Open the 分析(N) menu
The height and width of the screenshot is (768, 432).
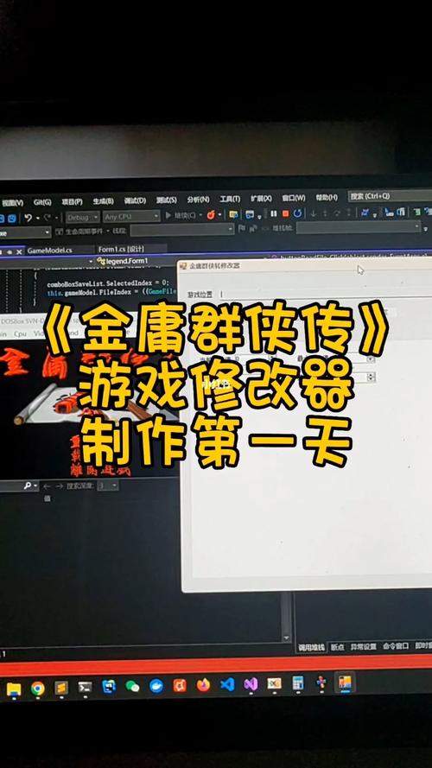(198, 200)
